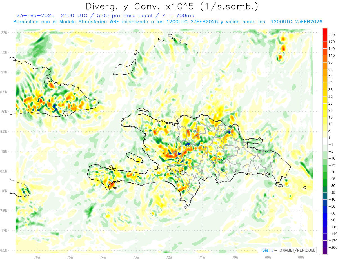Pick the blue swatch between -60 and -90
Screen dimensions: 338x261
point(325,217)
